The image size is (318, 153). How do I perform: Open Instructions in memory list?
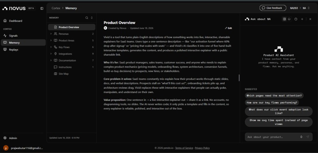tap(71, 67)
